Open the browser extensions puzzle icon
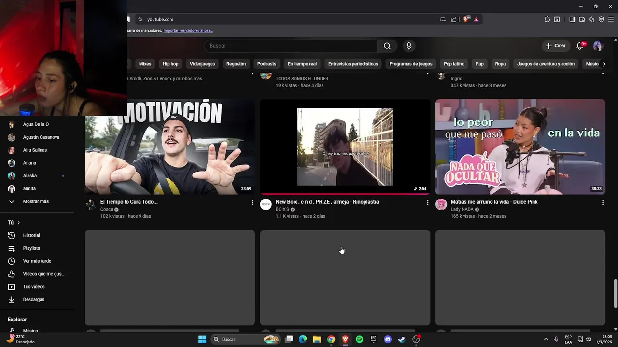The image size is (618, 347). 547,19
